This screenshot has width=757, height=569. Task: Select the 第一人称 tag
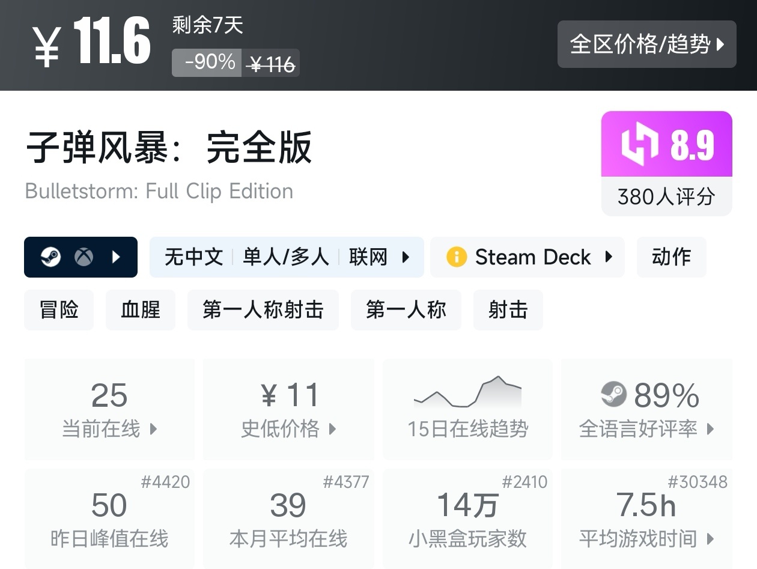coord(406,310)
